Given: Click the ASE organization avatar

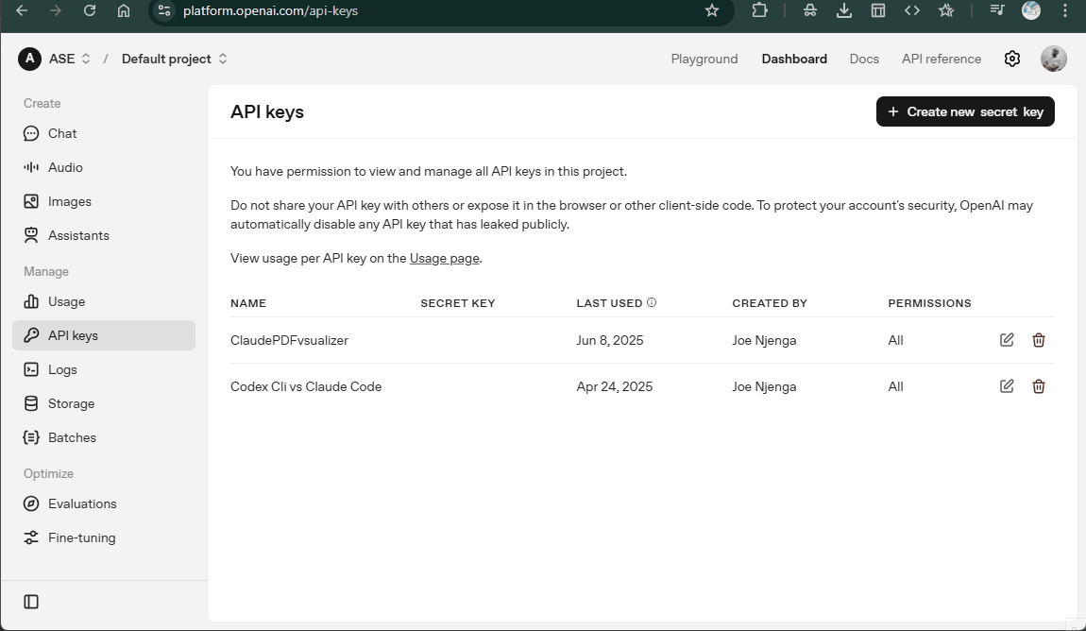Looking at the screenshot, I should click(30, 59).
